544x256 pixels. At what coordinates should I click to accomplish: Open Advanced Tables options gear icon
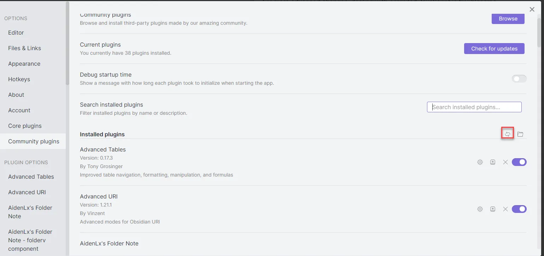(x=480, y=162)
